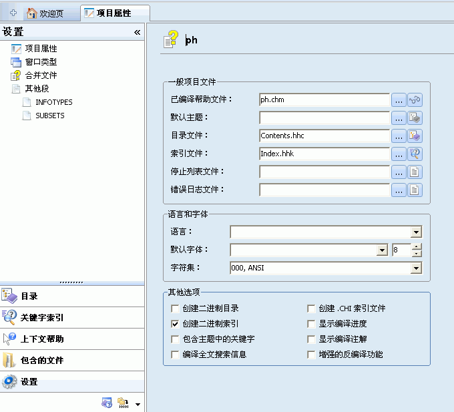Click the navigation pane splitter grip

coord(71,282)
